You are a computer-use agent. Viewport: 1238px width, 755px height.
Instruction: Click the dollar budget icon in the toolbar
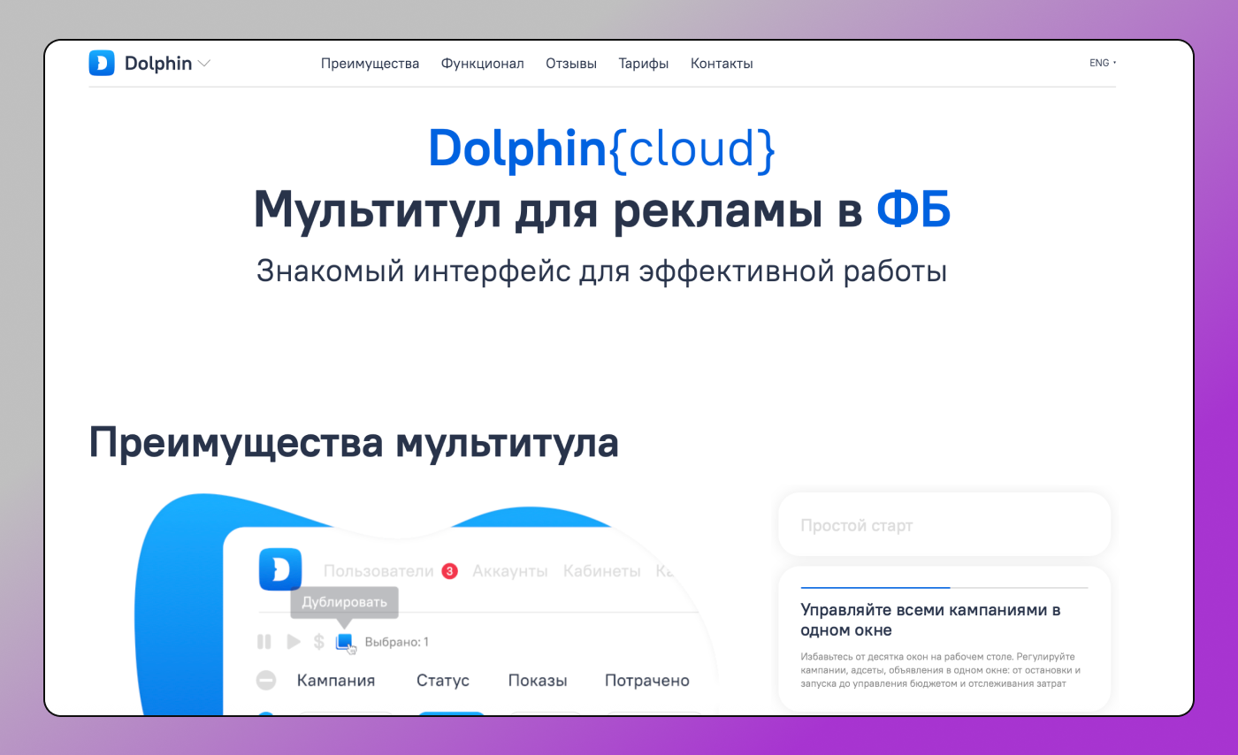[x=318, y=641]
